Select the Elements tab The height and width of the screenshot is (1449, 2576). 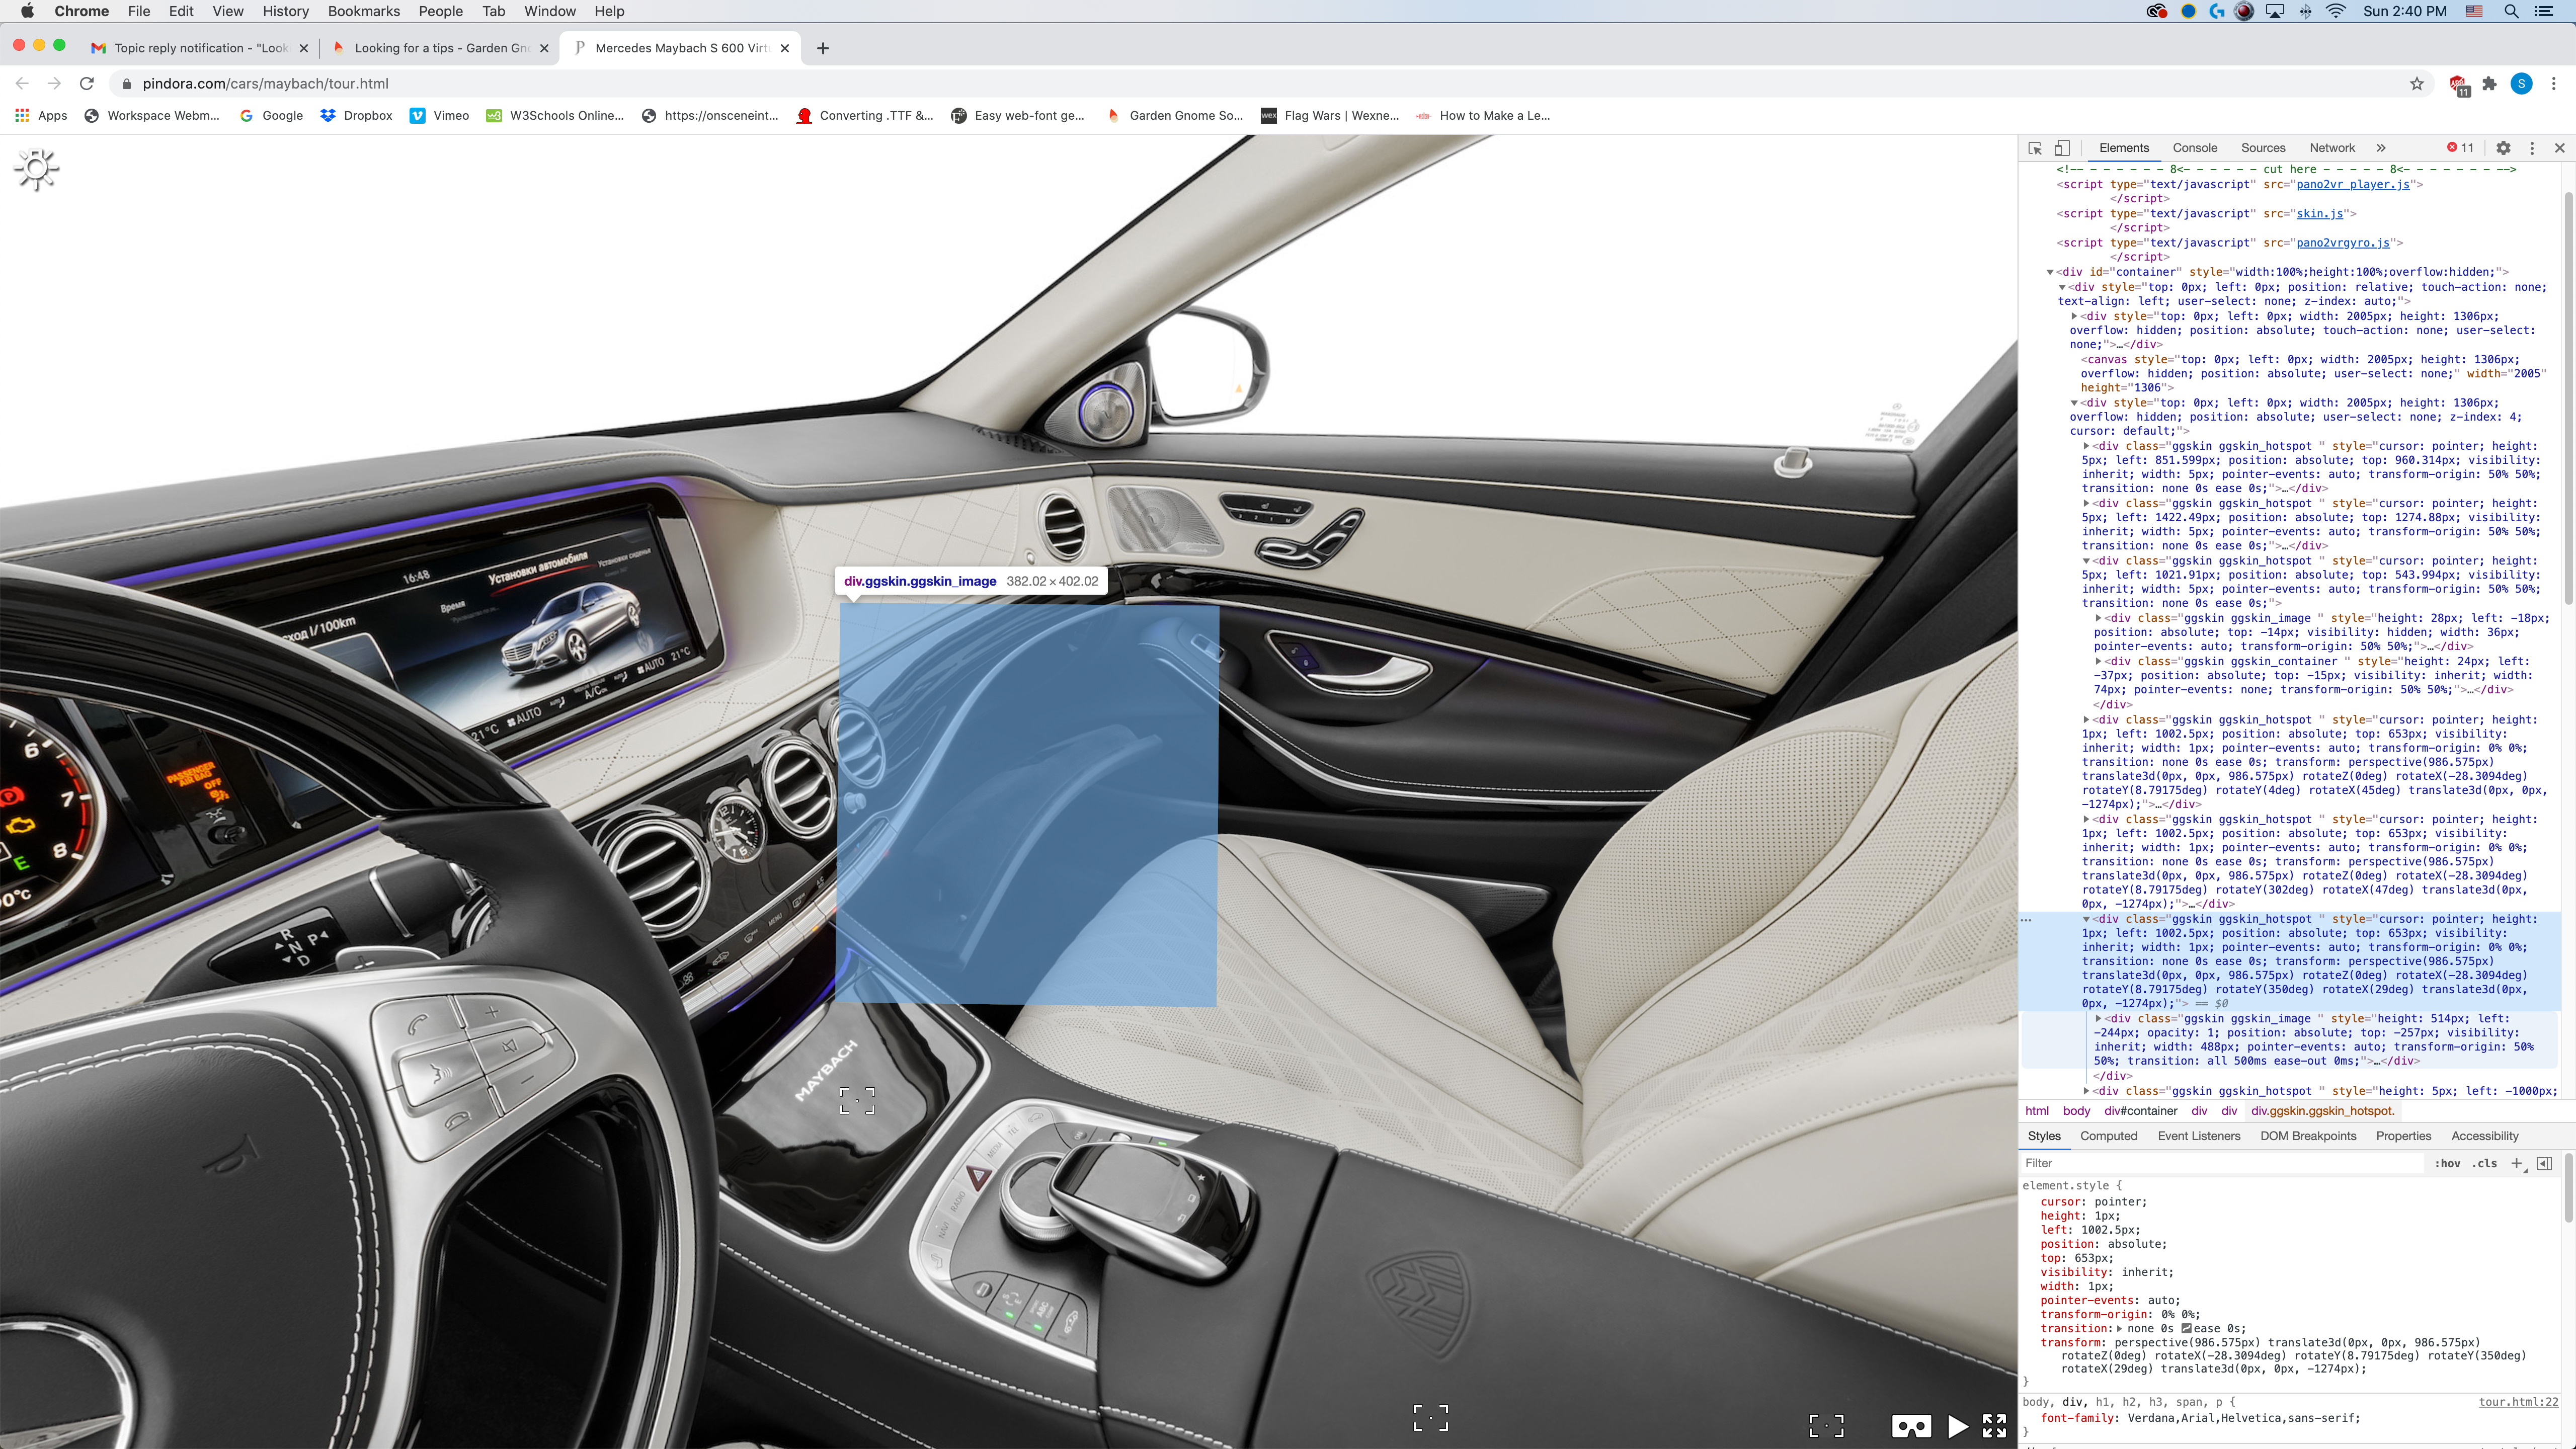2124,148
